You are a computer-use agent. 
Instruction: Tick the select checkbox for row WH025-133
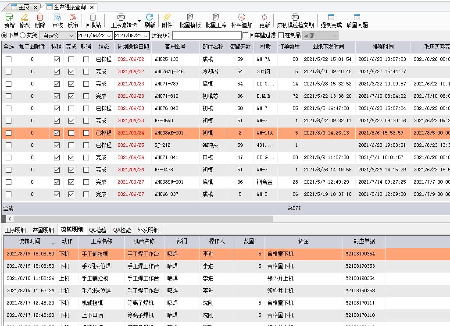[x=9, y=59]
